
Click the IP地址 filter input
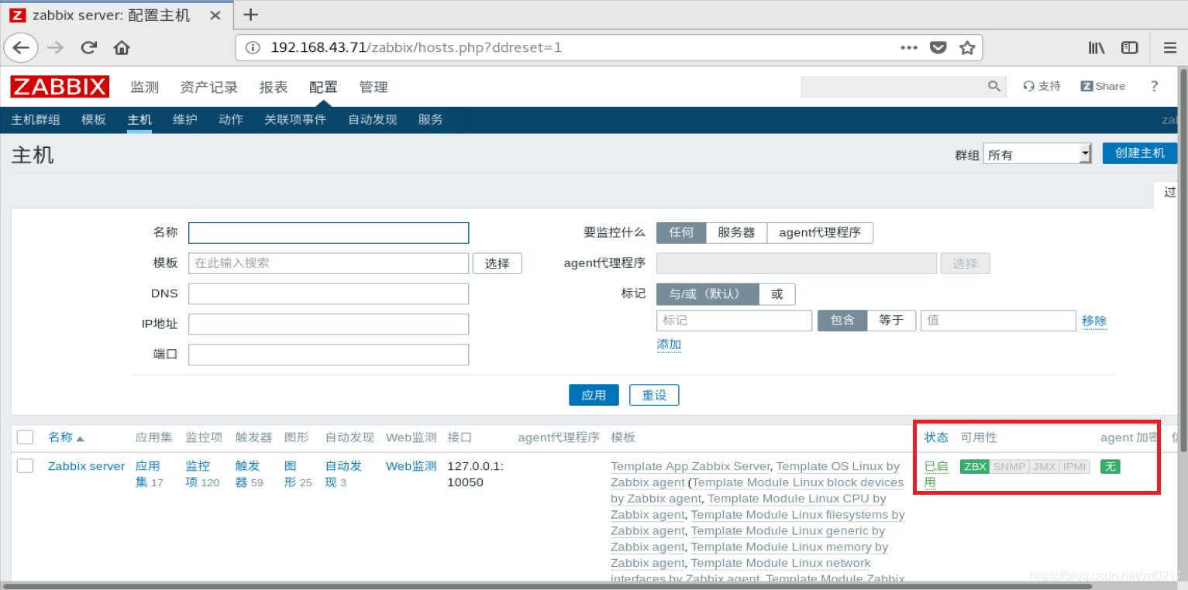329,324
